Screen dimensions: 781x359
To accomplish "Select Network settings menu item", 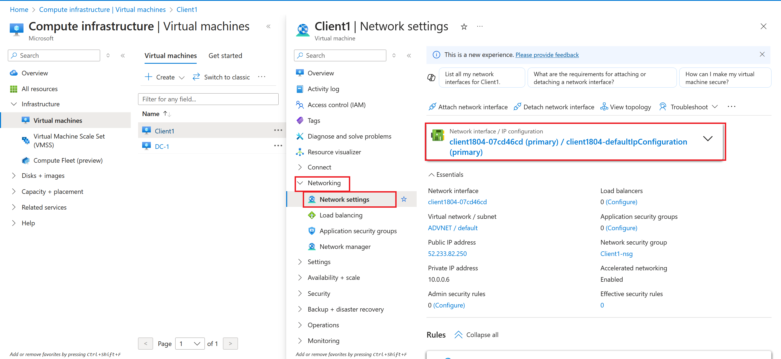I will tap(344, 199).
